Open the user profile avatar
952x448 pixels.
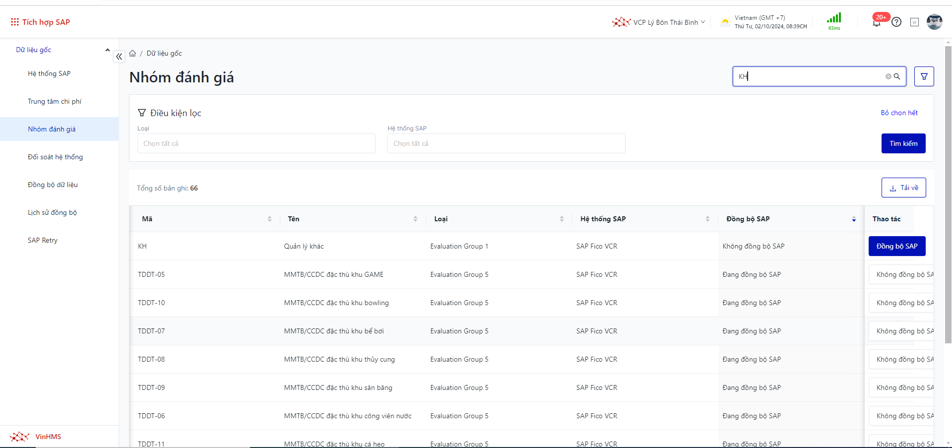pos(934,22)
